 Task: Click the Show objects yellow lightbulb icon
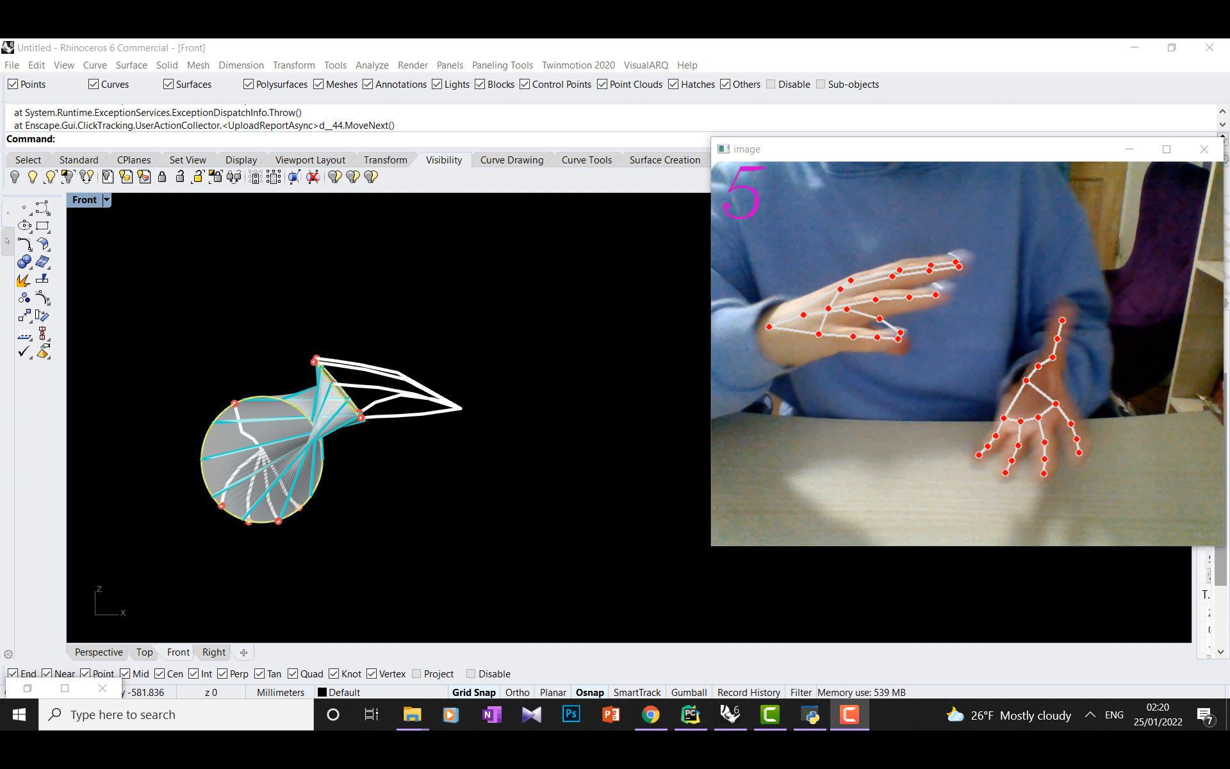pyautogui.click(x=32, y=177)
